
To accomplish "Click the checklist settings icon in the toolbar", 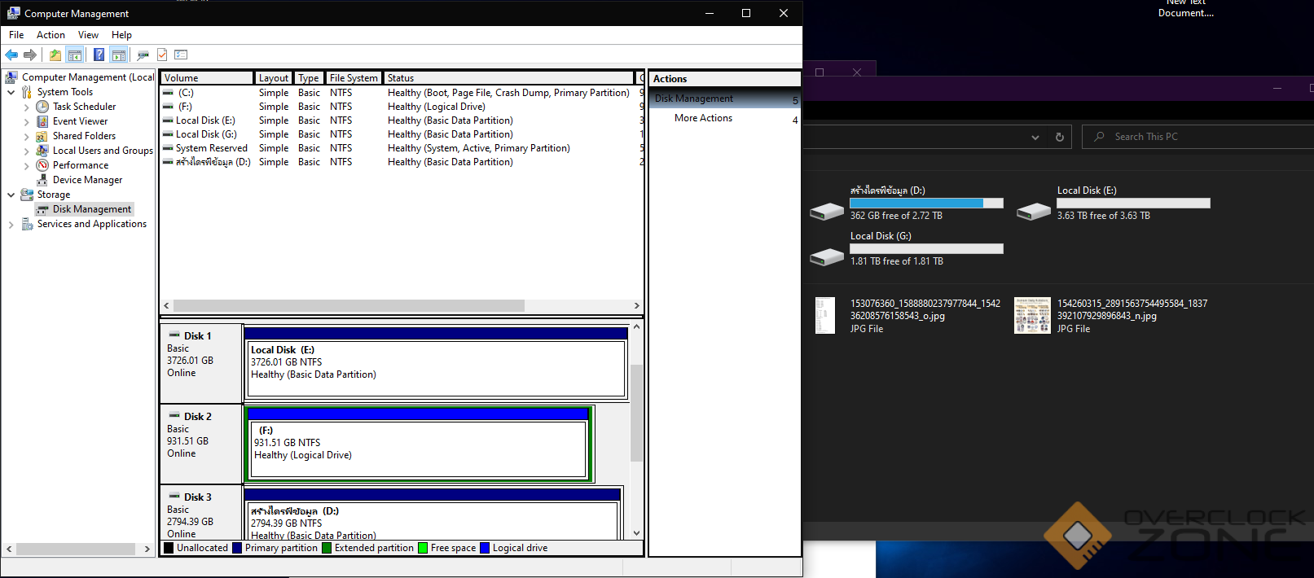I will pyautogui.click(x=181, y=55).
